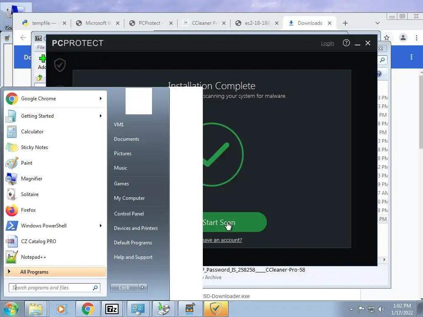Open Windows Explorer from taskbar
This screenshot has height=317, width=423.
coord(36,309)
